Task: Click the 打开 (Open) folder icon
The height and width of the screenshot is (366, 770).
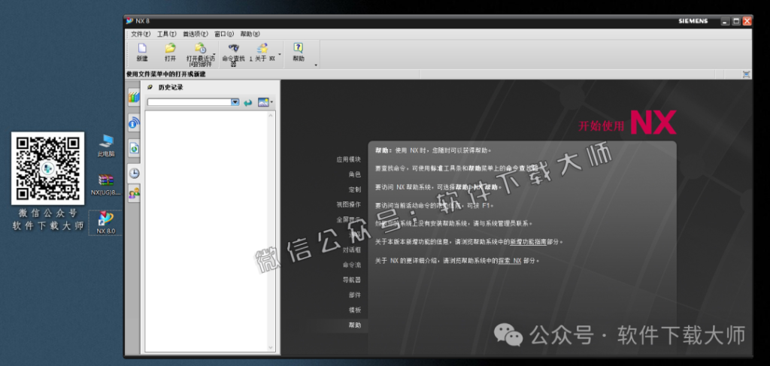Action: point(170,49)
